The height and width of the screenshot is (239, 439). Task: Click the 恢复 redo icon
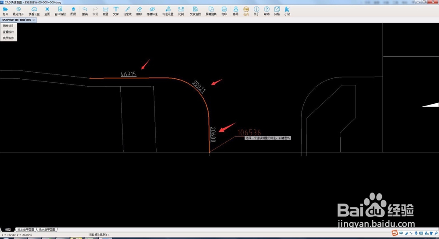click(x=95, y=11)
